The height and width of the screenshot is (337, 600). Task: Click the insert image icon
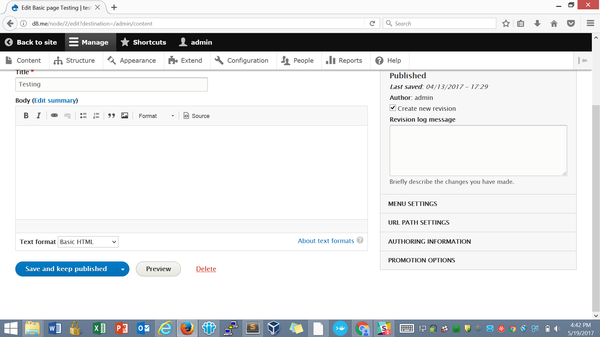(x=125, y=116)
